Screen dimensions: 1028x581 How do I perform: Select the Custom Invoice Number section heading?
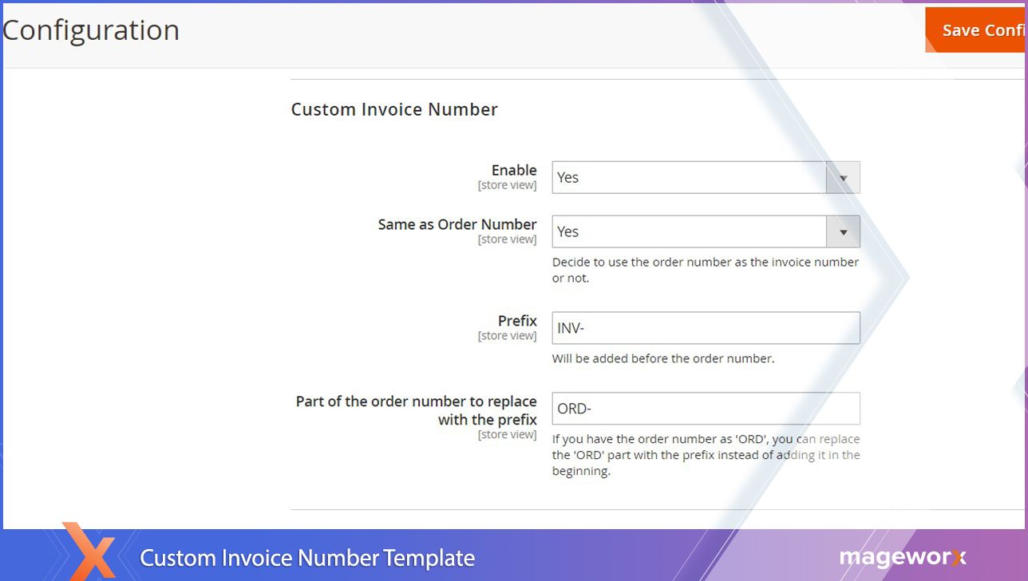pos(394,109)
